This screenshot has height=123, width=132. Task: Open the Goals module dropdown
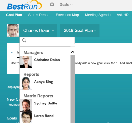click(66, 5)
